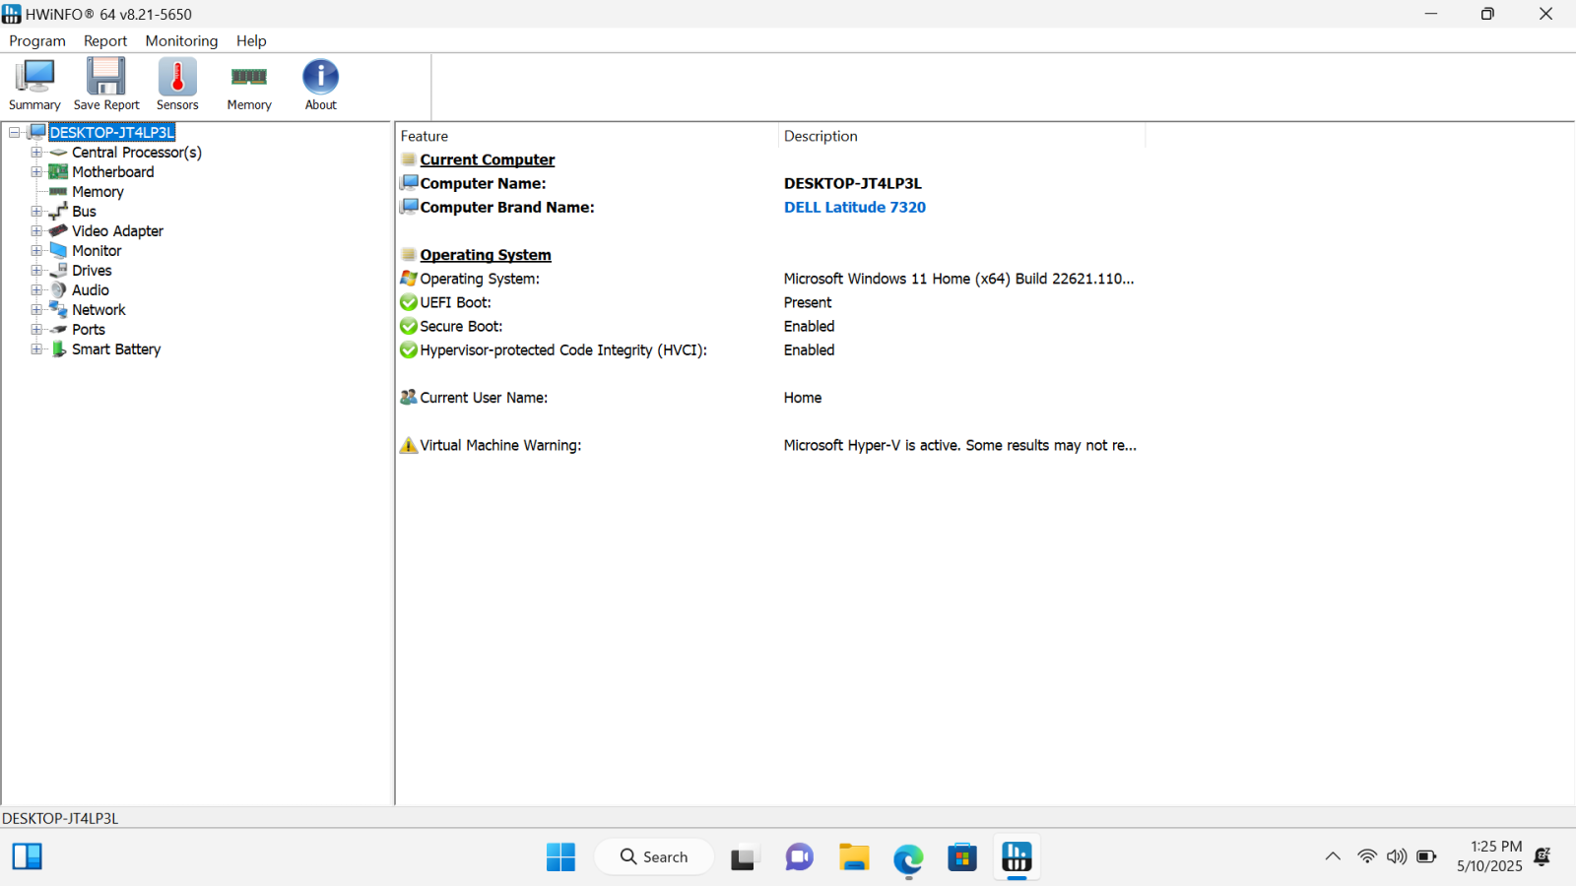Open File Explorer from the taskbar
1576x886 pixels.
(x=854, y=857)
